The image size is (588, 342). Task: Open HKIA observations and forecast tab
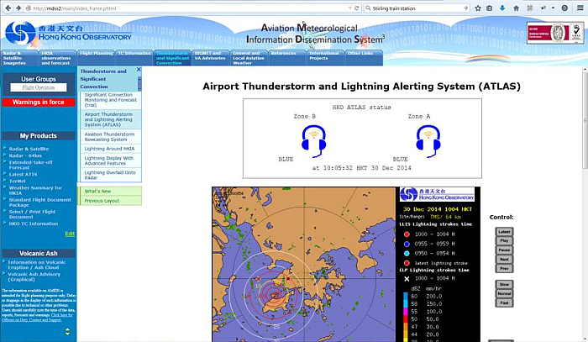click(x=58, y=58)
